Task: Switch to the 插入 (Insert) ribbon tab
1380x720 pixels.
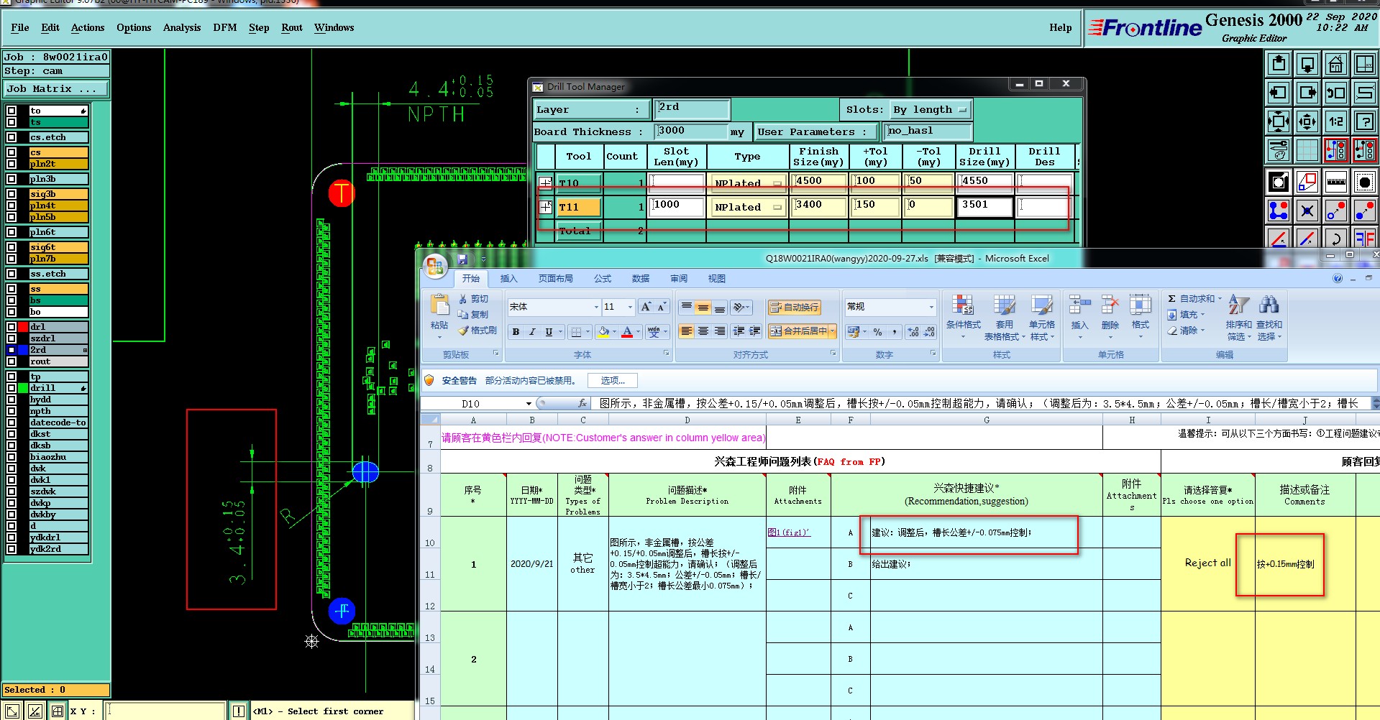Action: click(x=508, y=279)
